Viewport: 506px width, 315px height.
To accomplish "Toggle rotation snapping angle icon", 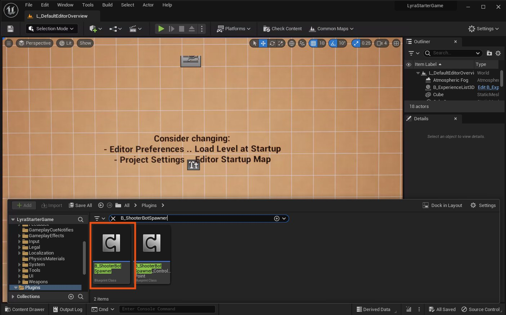I will [x=333, y=43].
